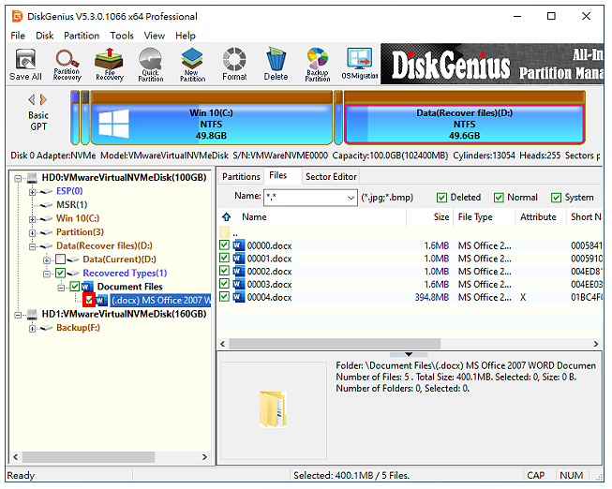This screenshot has height=489, width=612.
Task: Switch to the Partitions tab
Action: (241, 177)
